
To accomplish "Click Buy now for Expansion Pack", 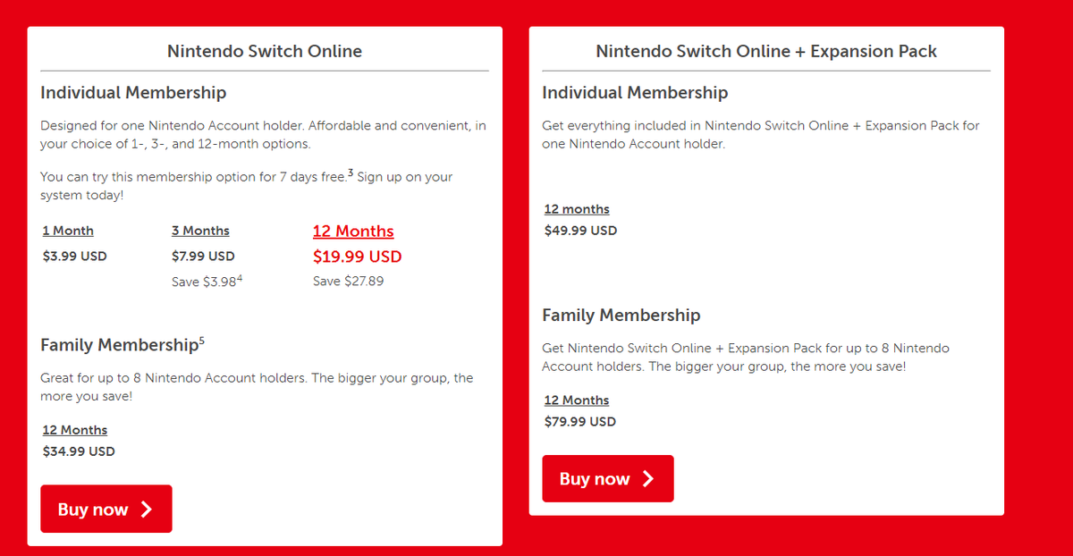I will 607,478.
